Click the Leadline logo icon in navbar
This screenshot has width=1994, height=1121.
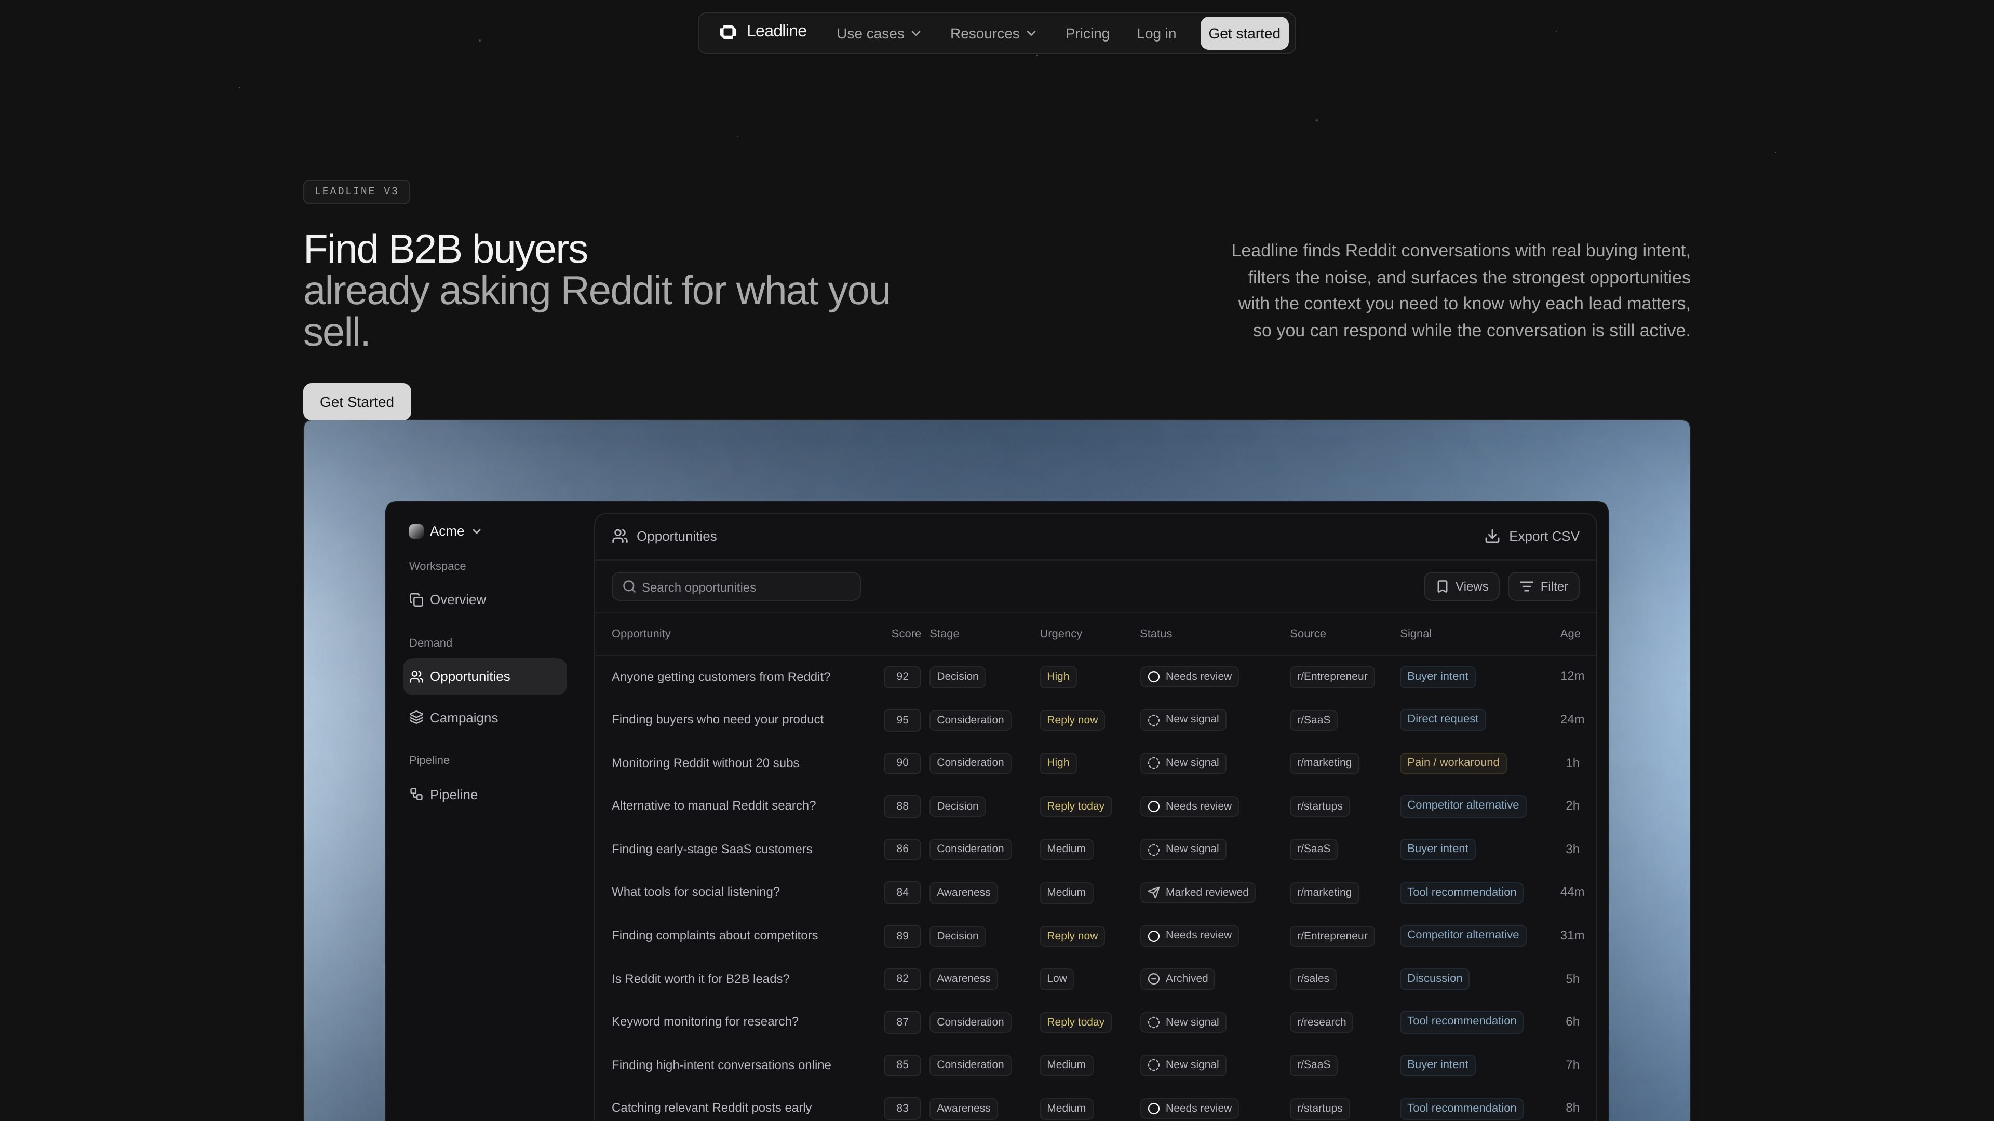coord(727,32)
